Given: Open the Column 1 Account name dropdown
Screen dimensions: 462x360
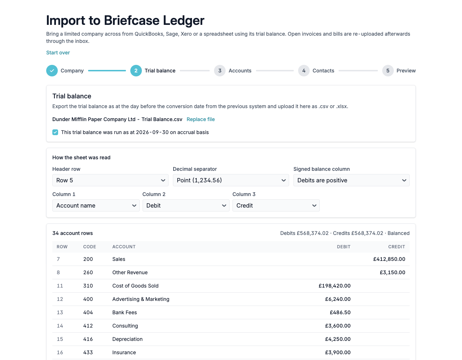Looking at the screenshot, I should (x=96, y=205).
